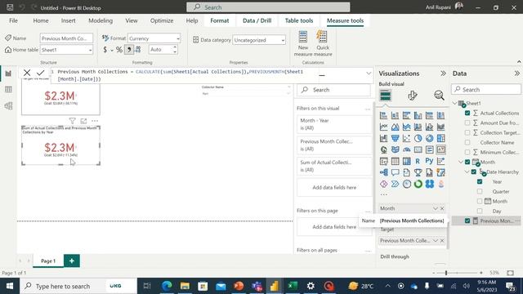Screen dimensions: 523x294
Task: Check the Quarter hierarchy level
Action: 480,191
